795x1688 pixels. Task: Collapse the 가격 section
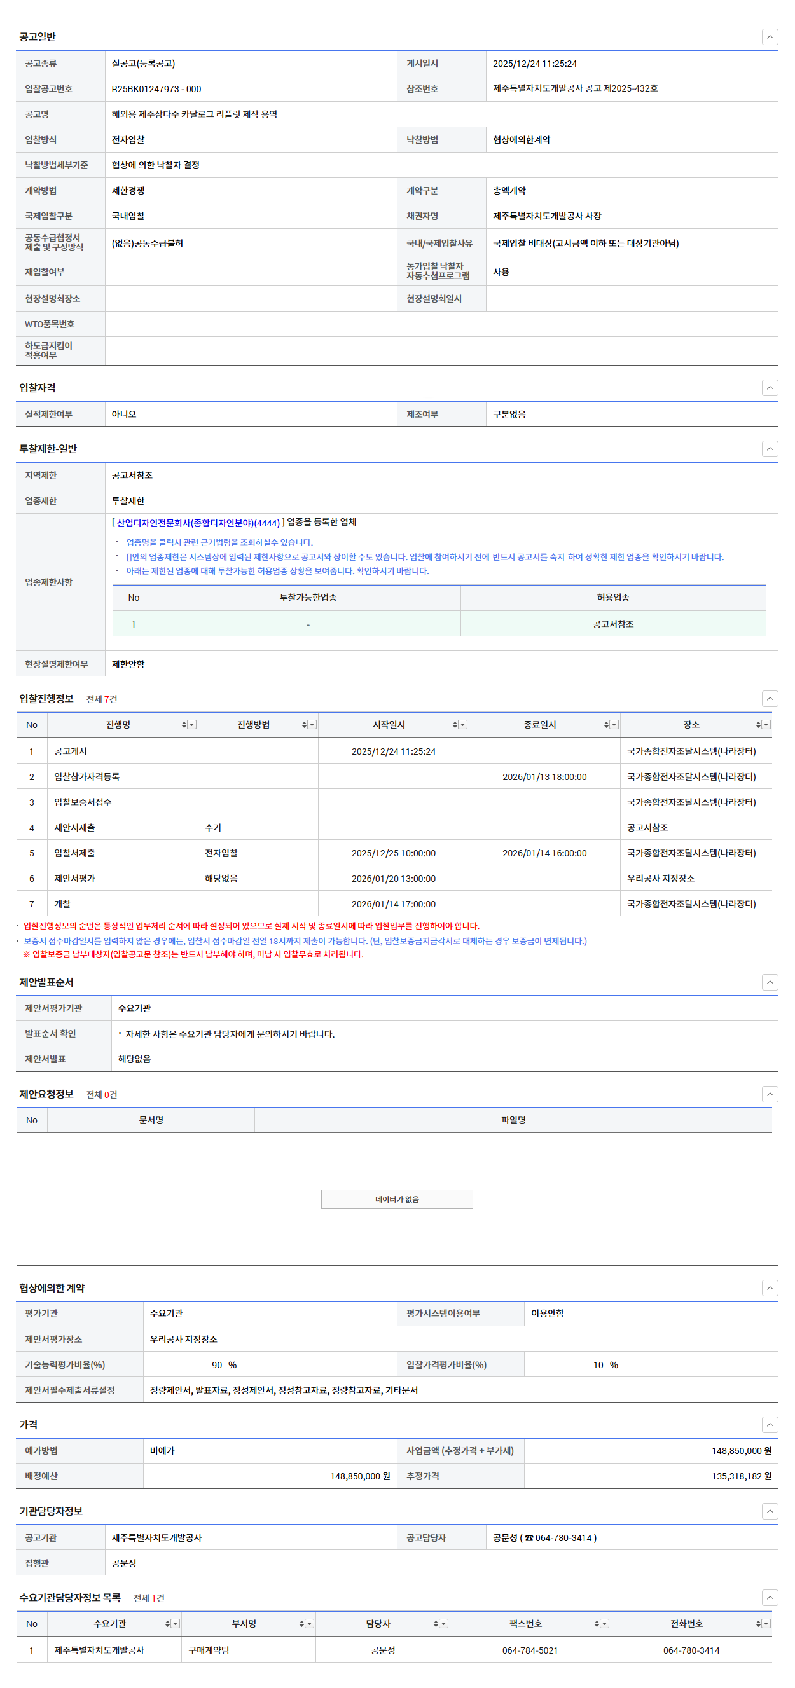click(x=770, y=1425)
